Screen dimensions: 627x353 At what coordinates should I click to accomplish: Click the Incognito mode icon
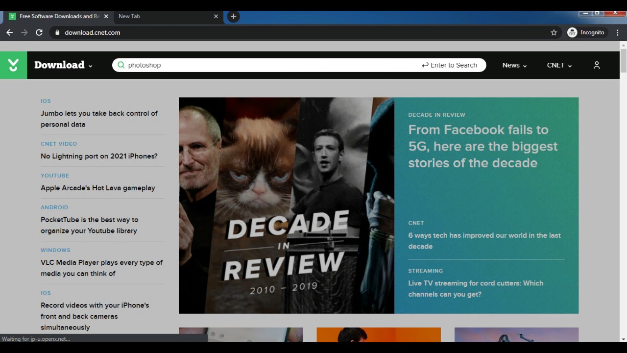[x=572, y=32]
